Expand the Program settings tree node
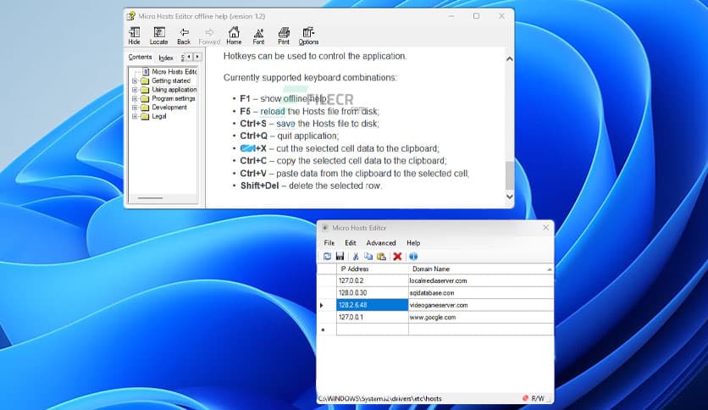Viewport: 708px width, 410px height. [x=135, y=98]
